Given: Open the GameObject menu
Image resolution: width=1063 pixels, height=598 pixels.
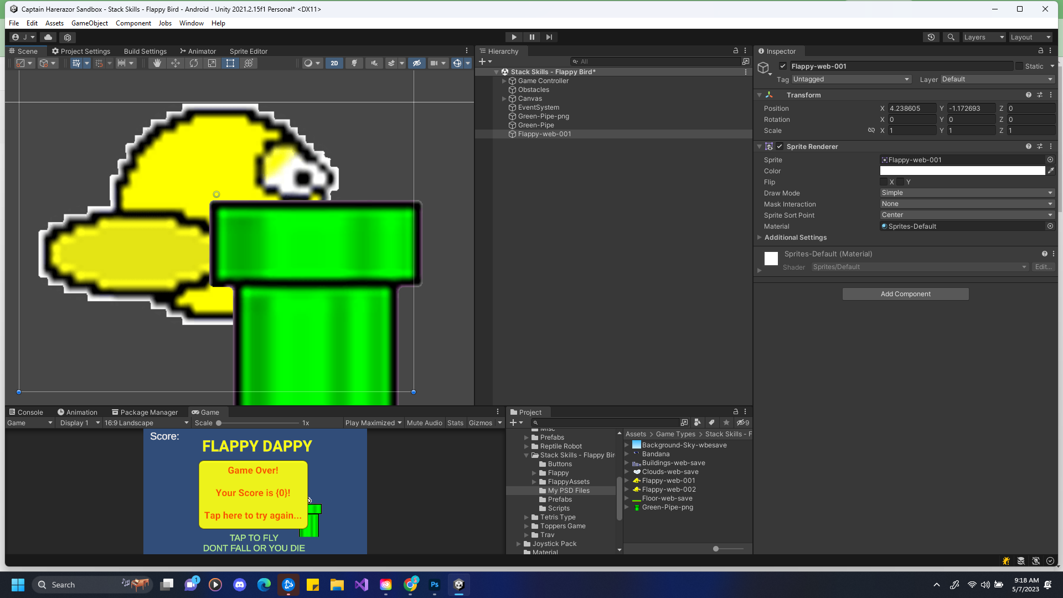Looking at the screenshot, I should point(89,23).
